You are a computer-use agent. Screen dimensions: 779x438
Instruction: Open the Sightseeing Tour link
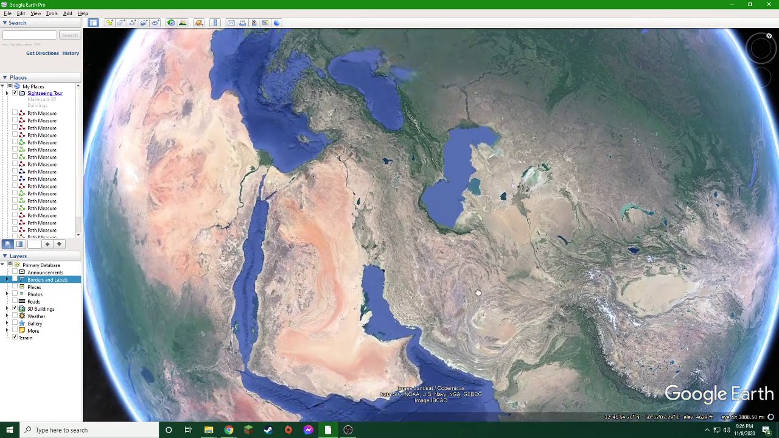click(x=45, y=93)
